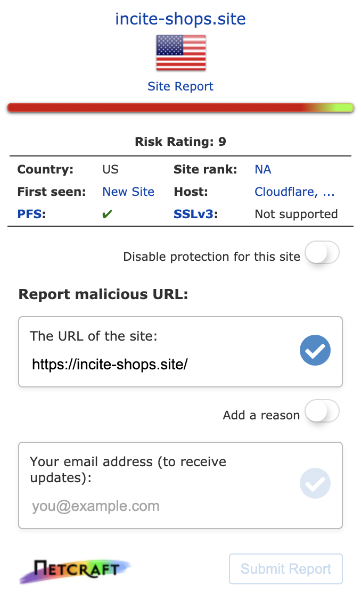This screenshot has height=595, width=361.
Task: Click the Netcraft logo
Action: (x=75, y=570)
